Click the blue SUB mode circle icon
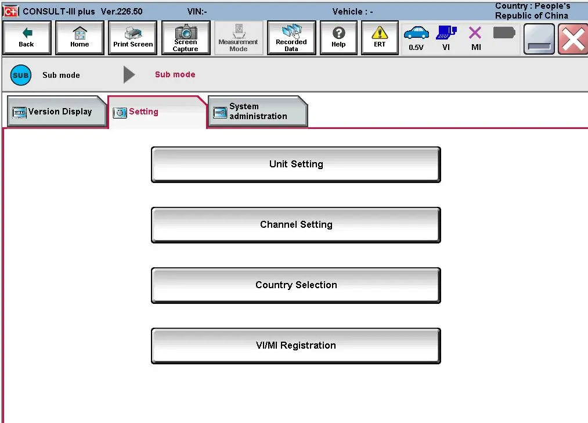 (x=21, y=75)
